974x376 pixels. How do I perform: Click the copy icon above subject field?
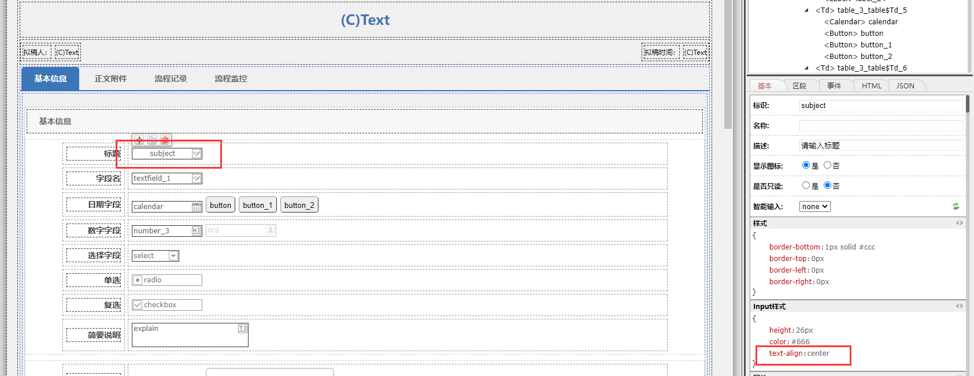[152, 140]
